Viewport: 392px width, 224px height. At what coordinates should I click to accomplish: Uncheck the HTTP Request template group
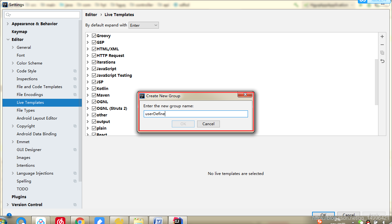[x=94, y=56]
